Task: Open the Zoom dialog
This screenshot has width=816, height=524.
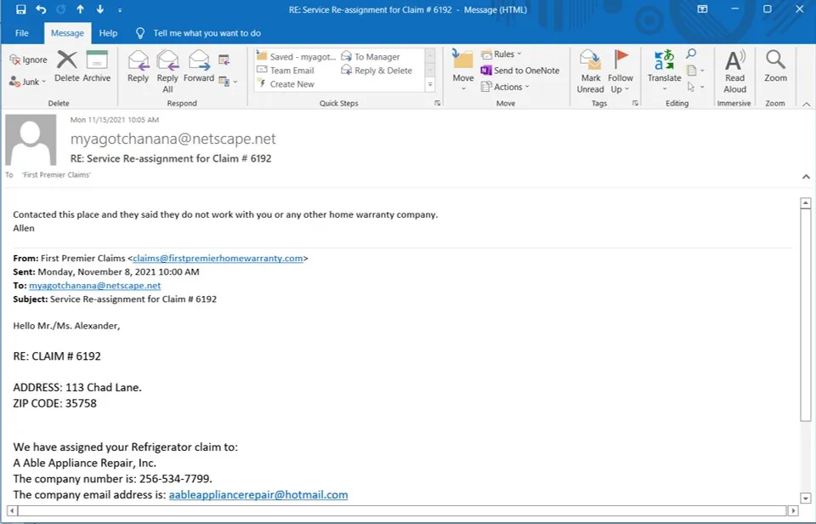Action: click(x=775, y=66)
